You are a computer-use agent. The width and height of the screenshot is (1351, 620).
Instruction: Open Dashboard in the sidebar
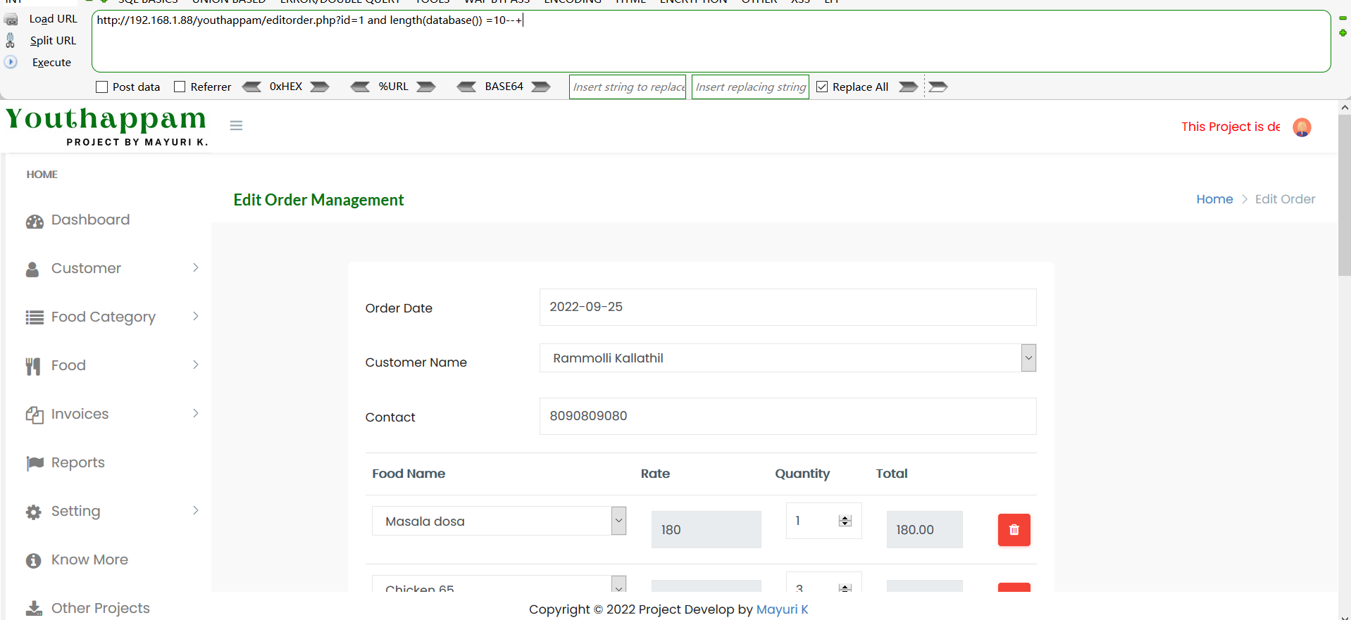tap(90, 220)
